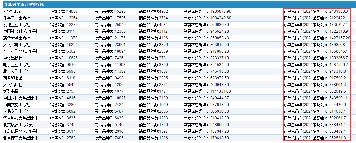Open the 北京大学出版社 entry

click(17, 71)
